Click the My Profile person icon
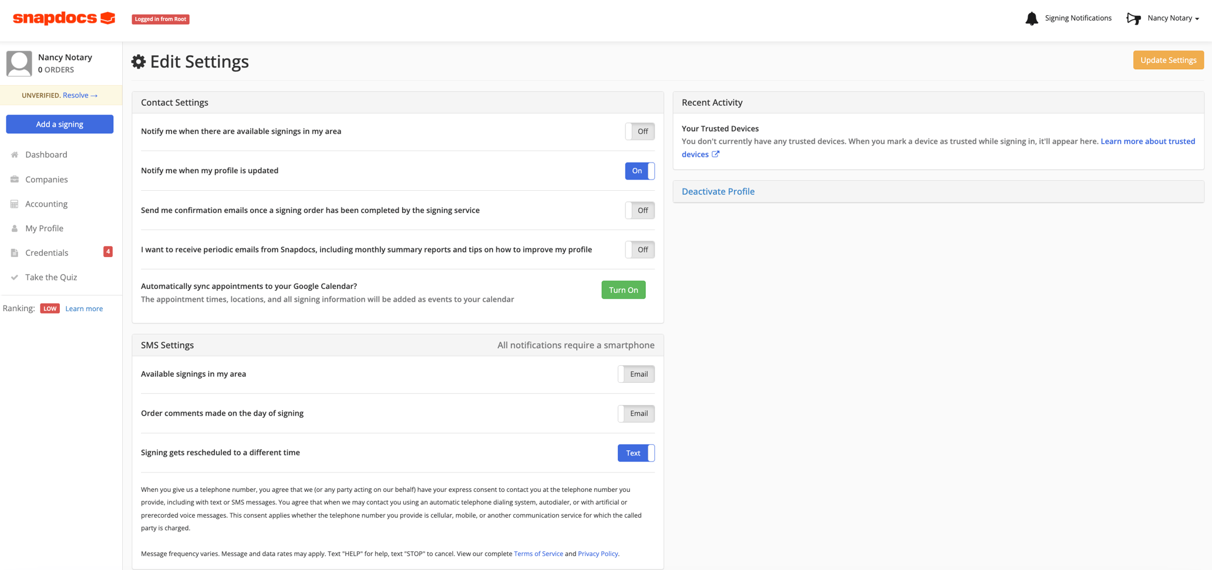Screen dimensions: 1212x570 pyautogui.click(x=14, y=228)
